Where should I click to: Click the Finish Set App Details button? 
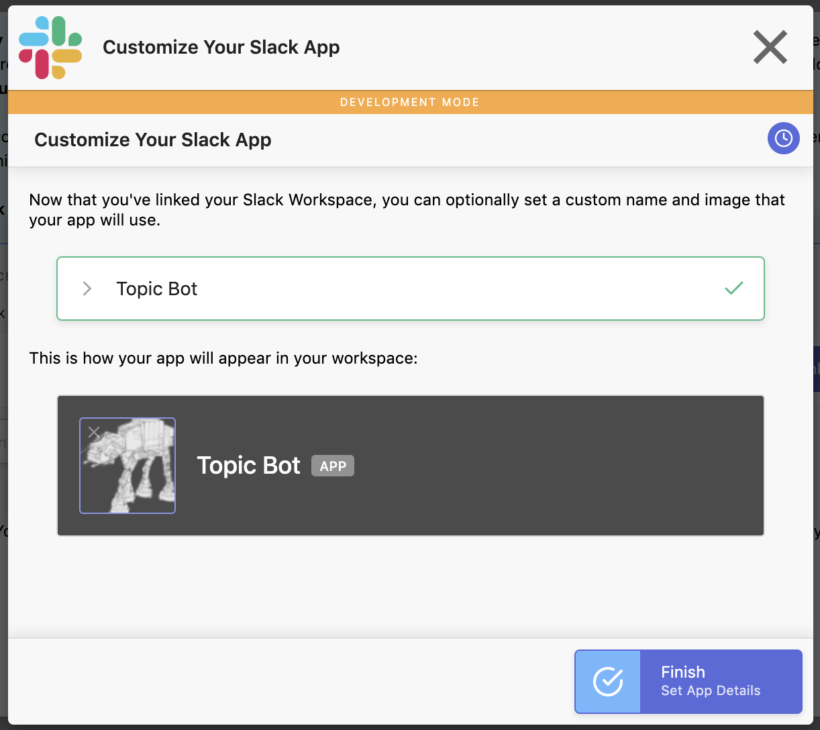tap(688, 681)
